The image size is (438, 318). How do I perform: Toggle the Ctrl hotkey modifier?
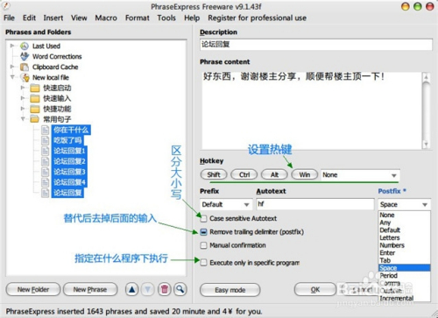point(244,174)
